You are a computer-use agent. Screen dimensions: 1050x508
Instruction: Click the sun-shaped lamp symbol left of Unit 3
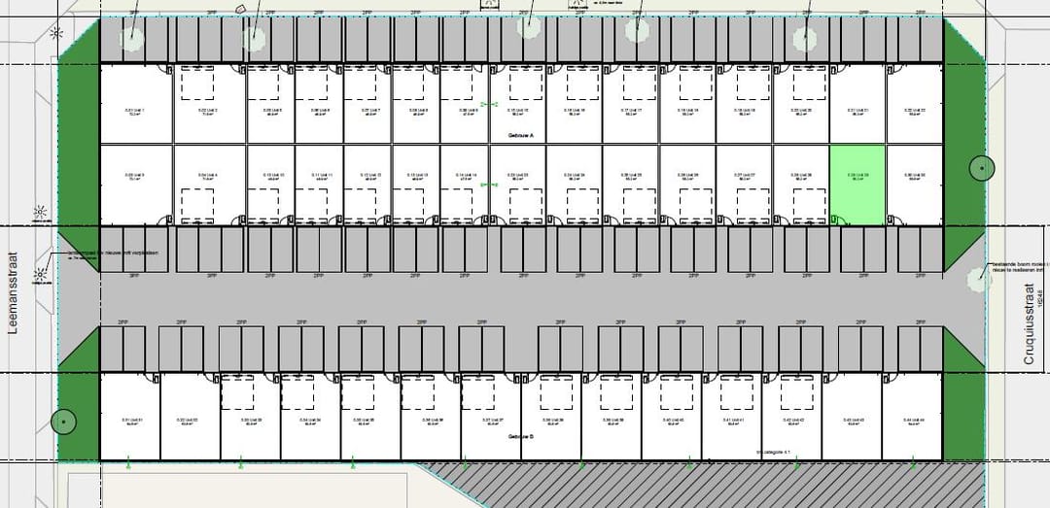click(x=41, y=212)
